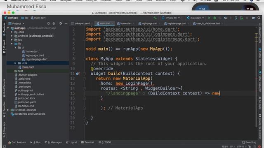Toggle code folding on line 8 class
This screenshot has height=148, width=264.
84,59
